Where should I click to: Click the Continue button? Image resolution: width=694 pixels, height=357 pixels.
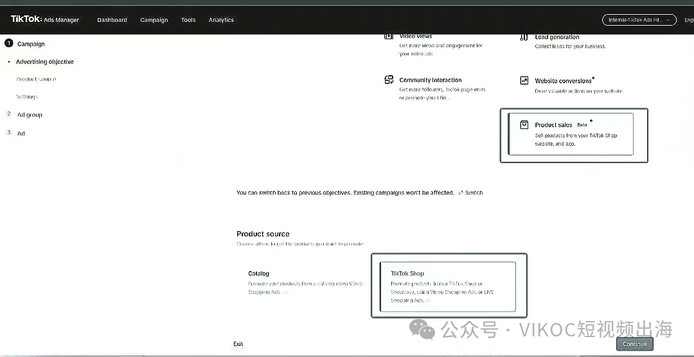click(x=635, y=344)
